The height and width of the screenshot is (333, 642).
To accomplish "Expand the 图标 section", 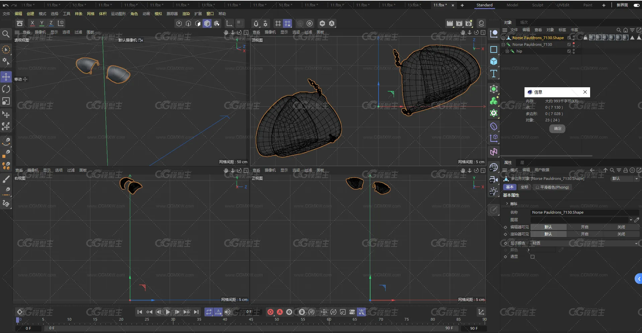I will coord(507,204).
